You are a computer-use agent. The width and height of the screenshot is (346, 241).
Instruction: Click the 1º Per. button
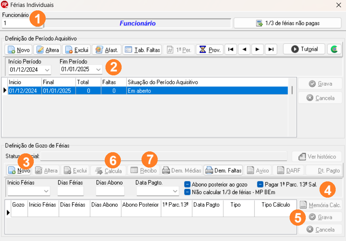(179, 50)
